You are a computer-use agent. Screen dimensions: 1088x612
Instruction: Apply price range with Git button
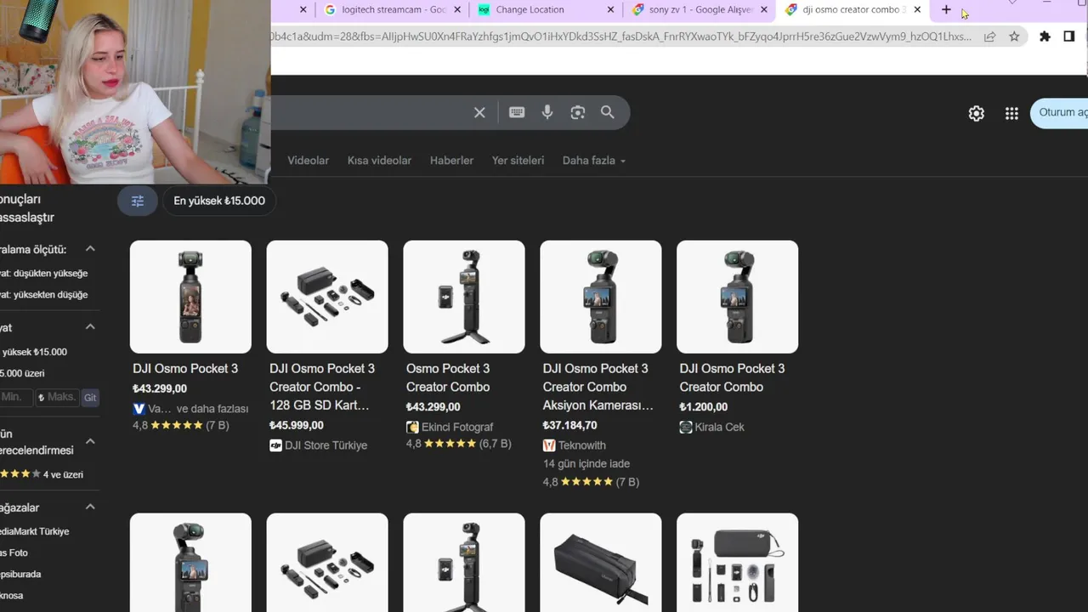pos(90,397)
